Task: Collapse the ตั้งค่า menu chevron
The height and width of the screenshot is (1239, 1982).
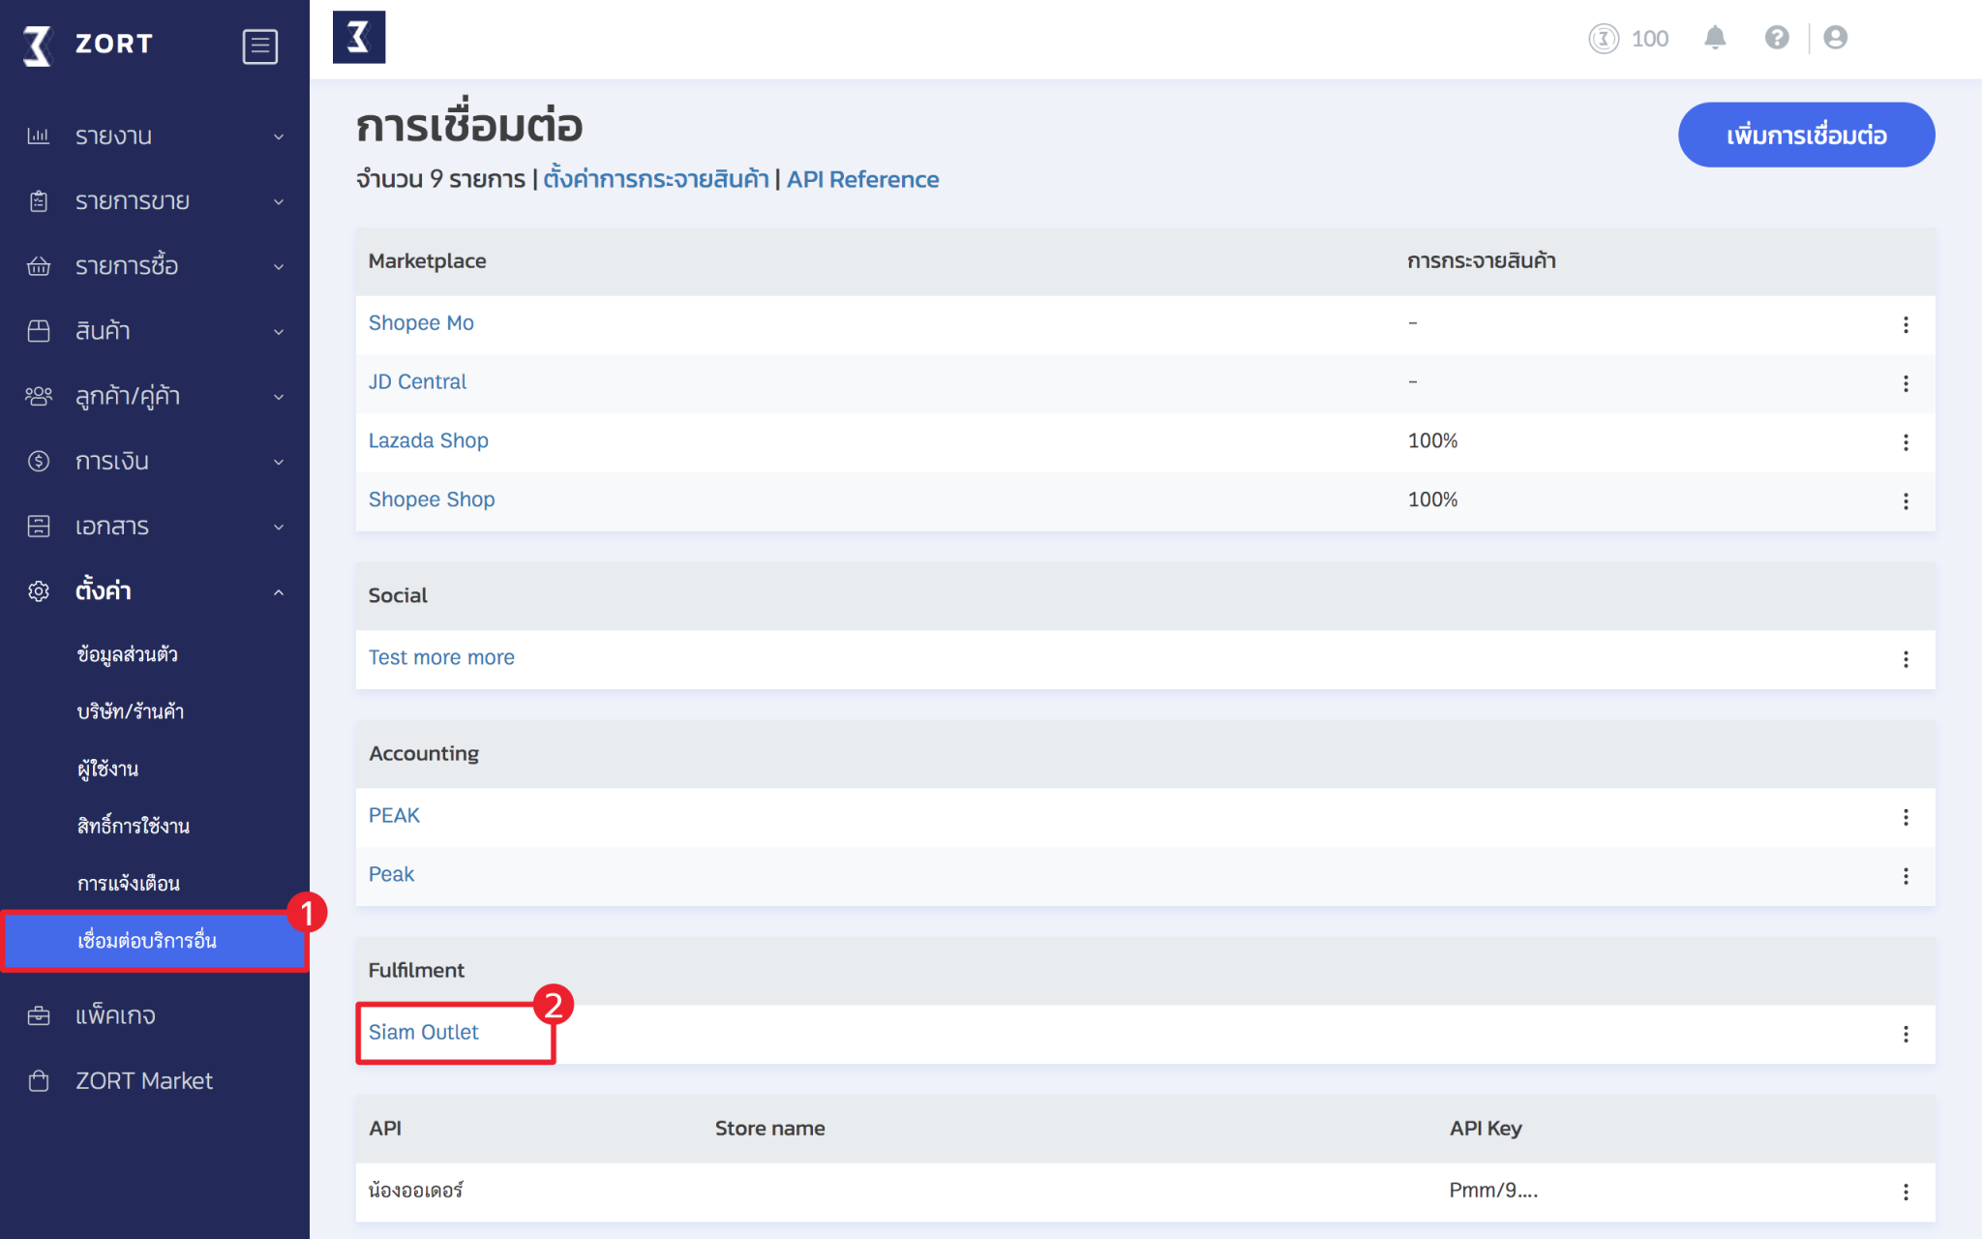Action: click(x=279, y=591)
